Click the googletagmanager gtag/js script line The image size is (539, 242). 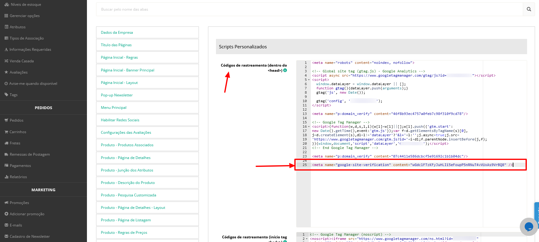(404, 75)
